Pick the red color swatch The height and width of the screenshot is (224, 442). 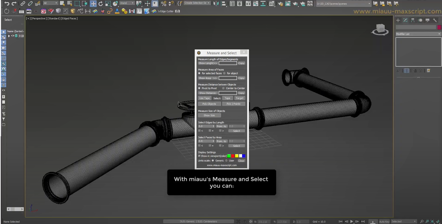click(x=233, y=156)
